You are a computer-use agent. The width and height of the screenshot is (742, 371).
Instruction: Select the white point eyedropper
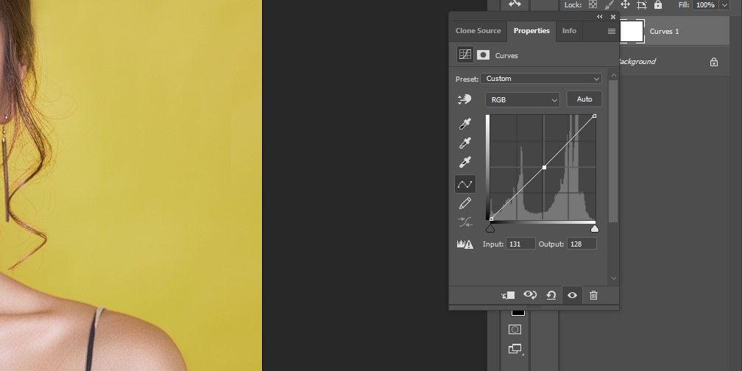click(465, 162)
